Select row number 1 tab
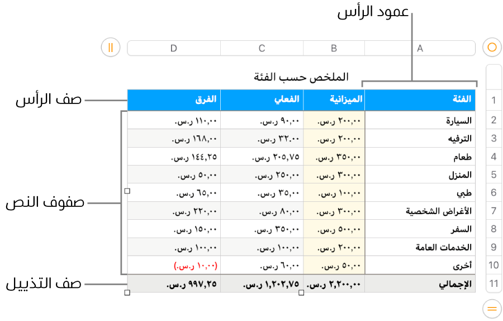Image resolution: width=503 pixels, height=321 pixels. (x=493, y=101)
